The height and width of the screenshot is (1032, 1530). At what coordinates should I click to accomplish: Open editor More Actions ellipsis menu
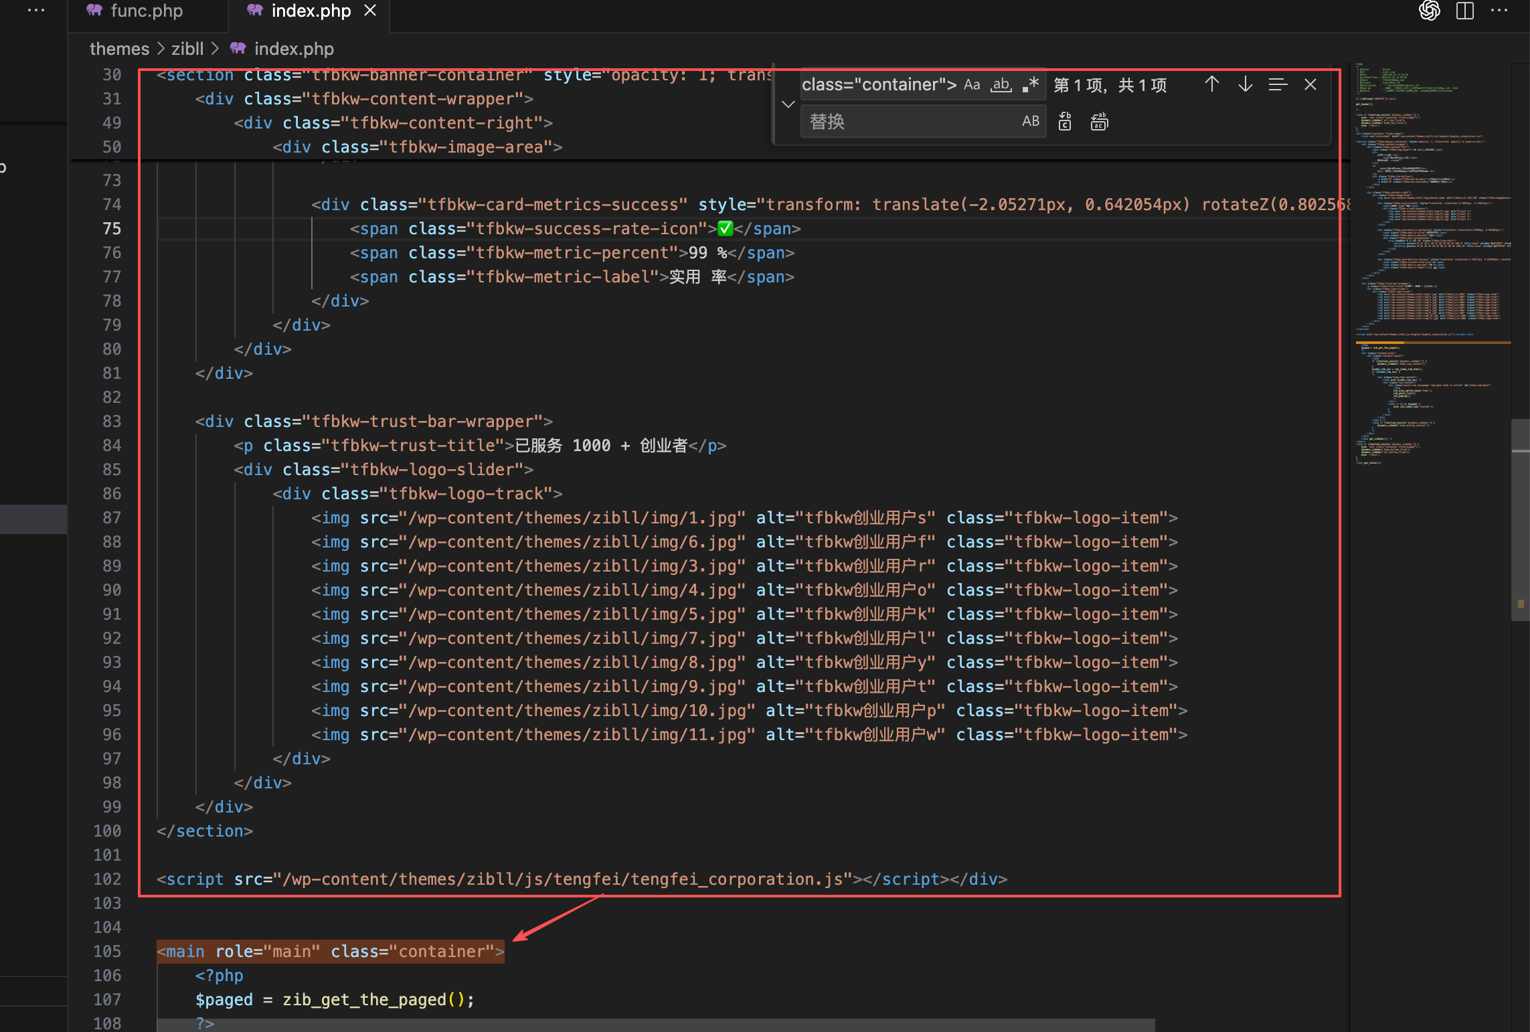coord(1499,11)
